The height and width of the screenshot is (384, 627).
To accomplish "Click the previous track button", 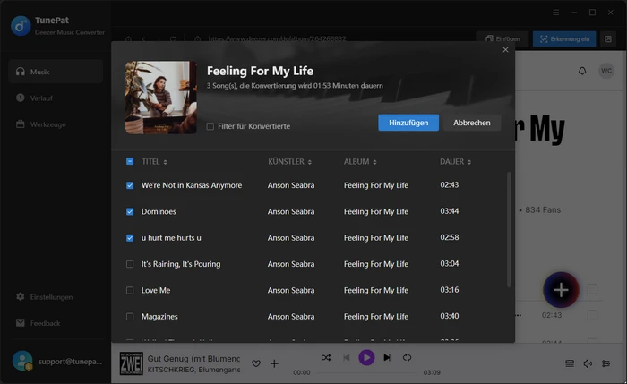I will [347, 358].
